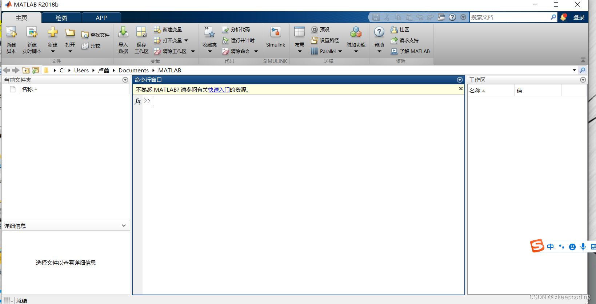Expand the 清除工作区 dropdown arrow

coord(193,51)
